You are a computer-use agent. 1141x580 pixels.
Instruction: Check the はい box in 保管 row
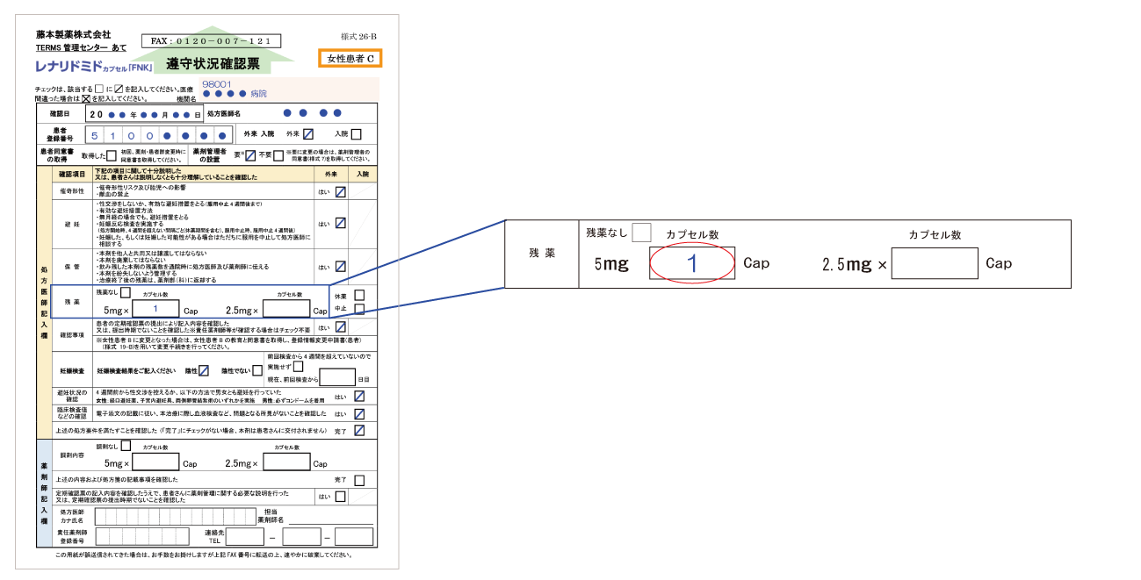click(x=340, y=267)
